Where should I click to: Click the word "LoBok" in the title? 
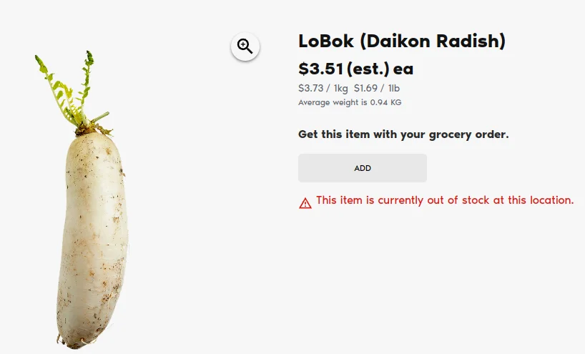(325, 41)
